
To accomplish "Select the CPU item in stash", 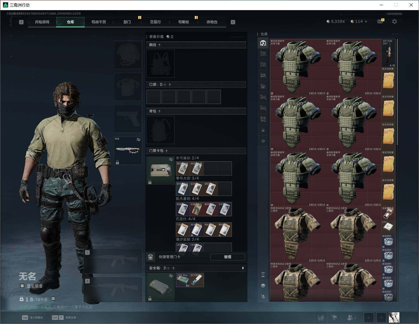I will (x=388, y=227).
